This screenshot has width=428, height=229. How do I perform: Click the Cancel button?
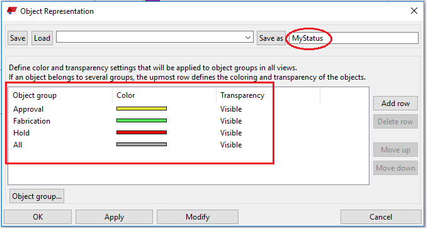pyautogui.click(x=381, y=216)
